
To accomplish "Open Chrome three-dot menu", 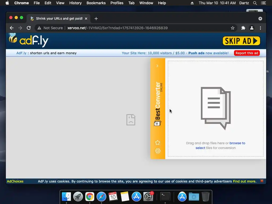I will pos(260,28).
